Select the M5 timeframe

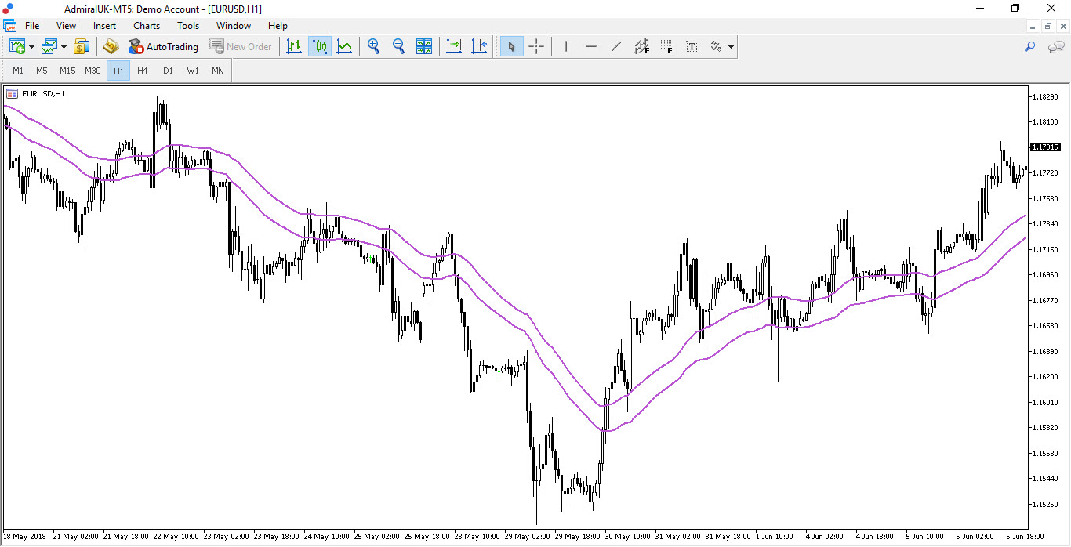(42, 71)
